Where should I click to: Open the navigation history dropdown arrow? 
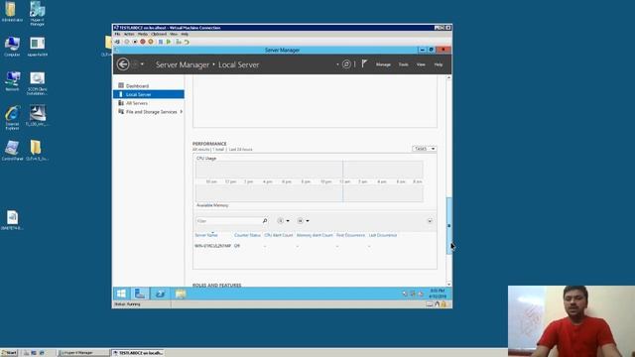[142, 63]
